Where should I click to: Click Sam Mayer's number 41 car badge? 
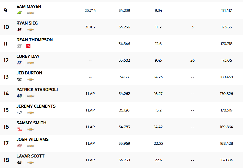(19, 13)
